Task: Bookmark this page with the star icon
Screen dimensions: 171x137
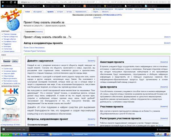Action: [x=169, y=2]
